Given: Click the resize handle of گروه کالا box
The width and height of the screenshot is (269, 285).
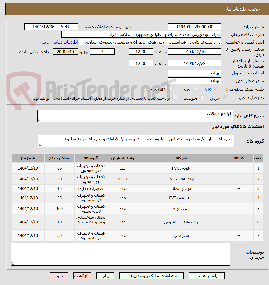Looking at the screenshot, I should point(40,145).
